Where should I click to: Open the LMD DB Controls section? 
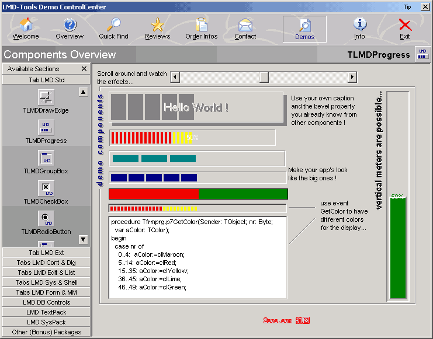[46, 302]
